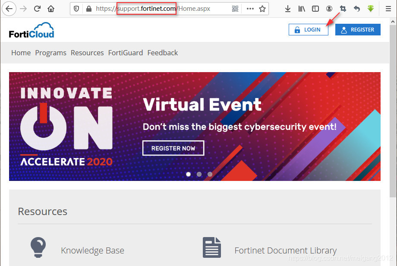This screenshot has width=397, height=266.
Task: Click the scrollbar up arrow
Action: click(393, 22)
